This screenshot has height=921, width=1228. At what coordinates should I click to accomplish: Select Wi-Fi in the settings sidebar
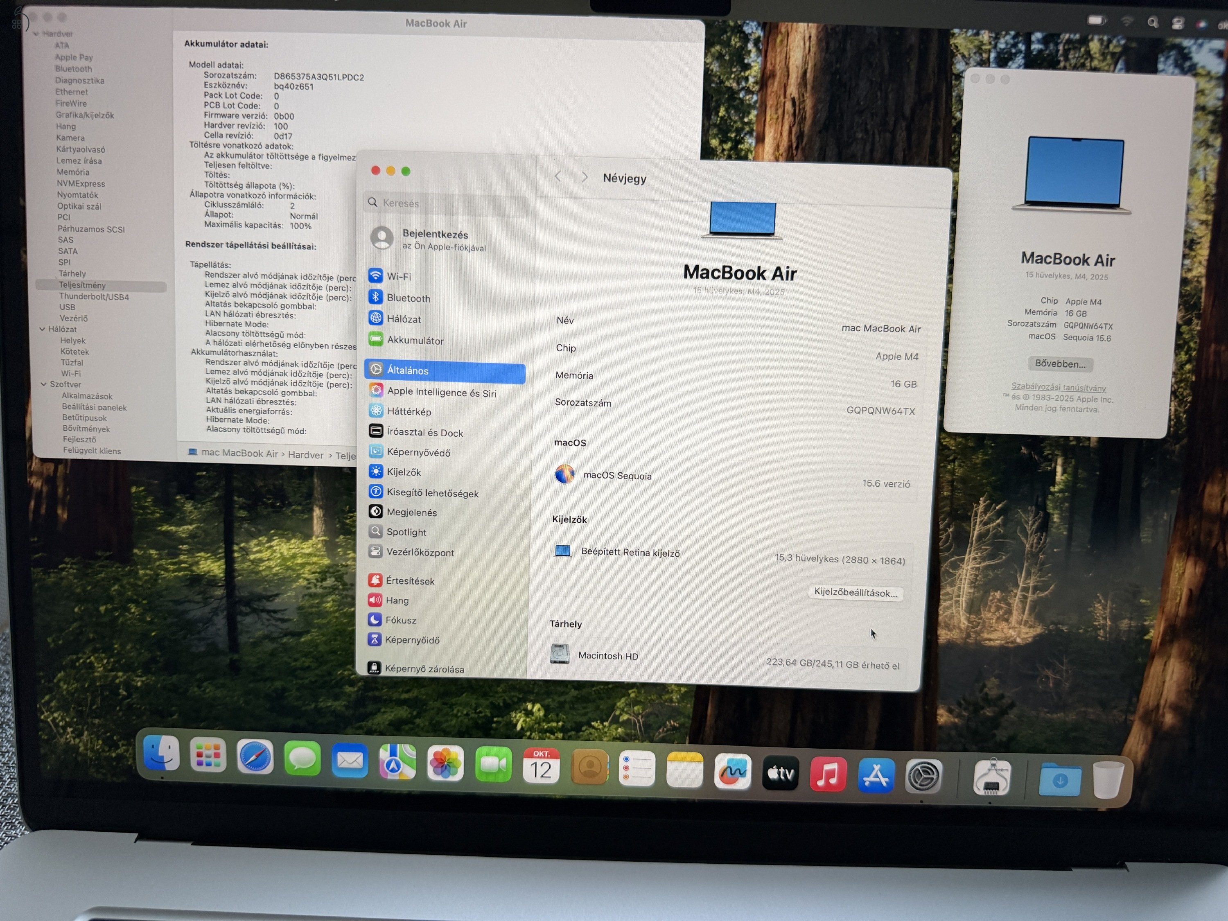pyautogui.click(x=445, y=276)
